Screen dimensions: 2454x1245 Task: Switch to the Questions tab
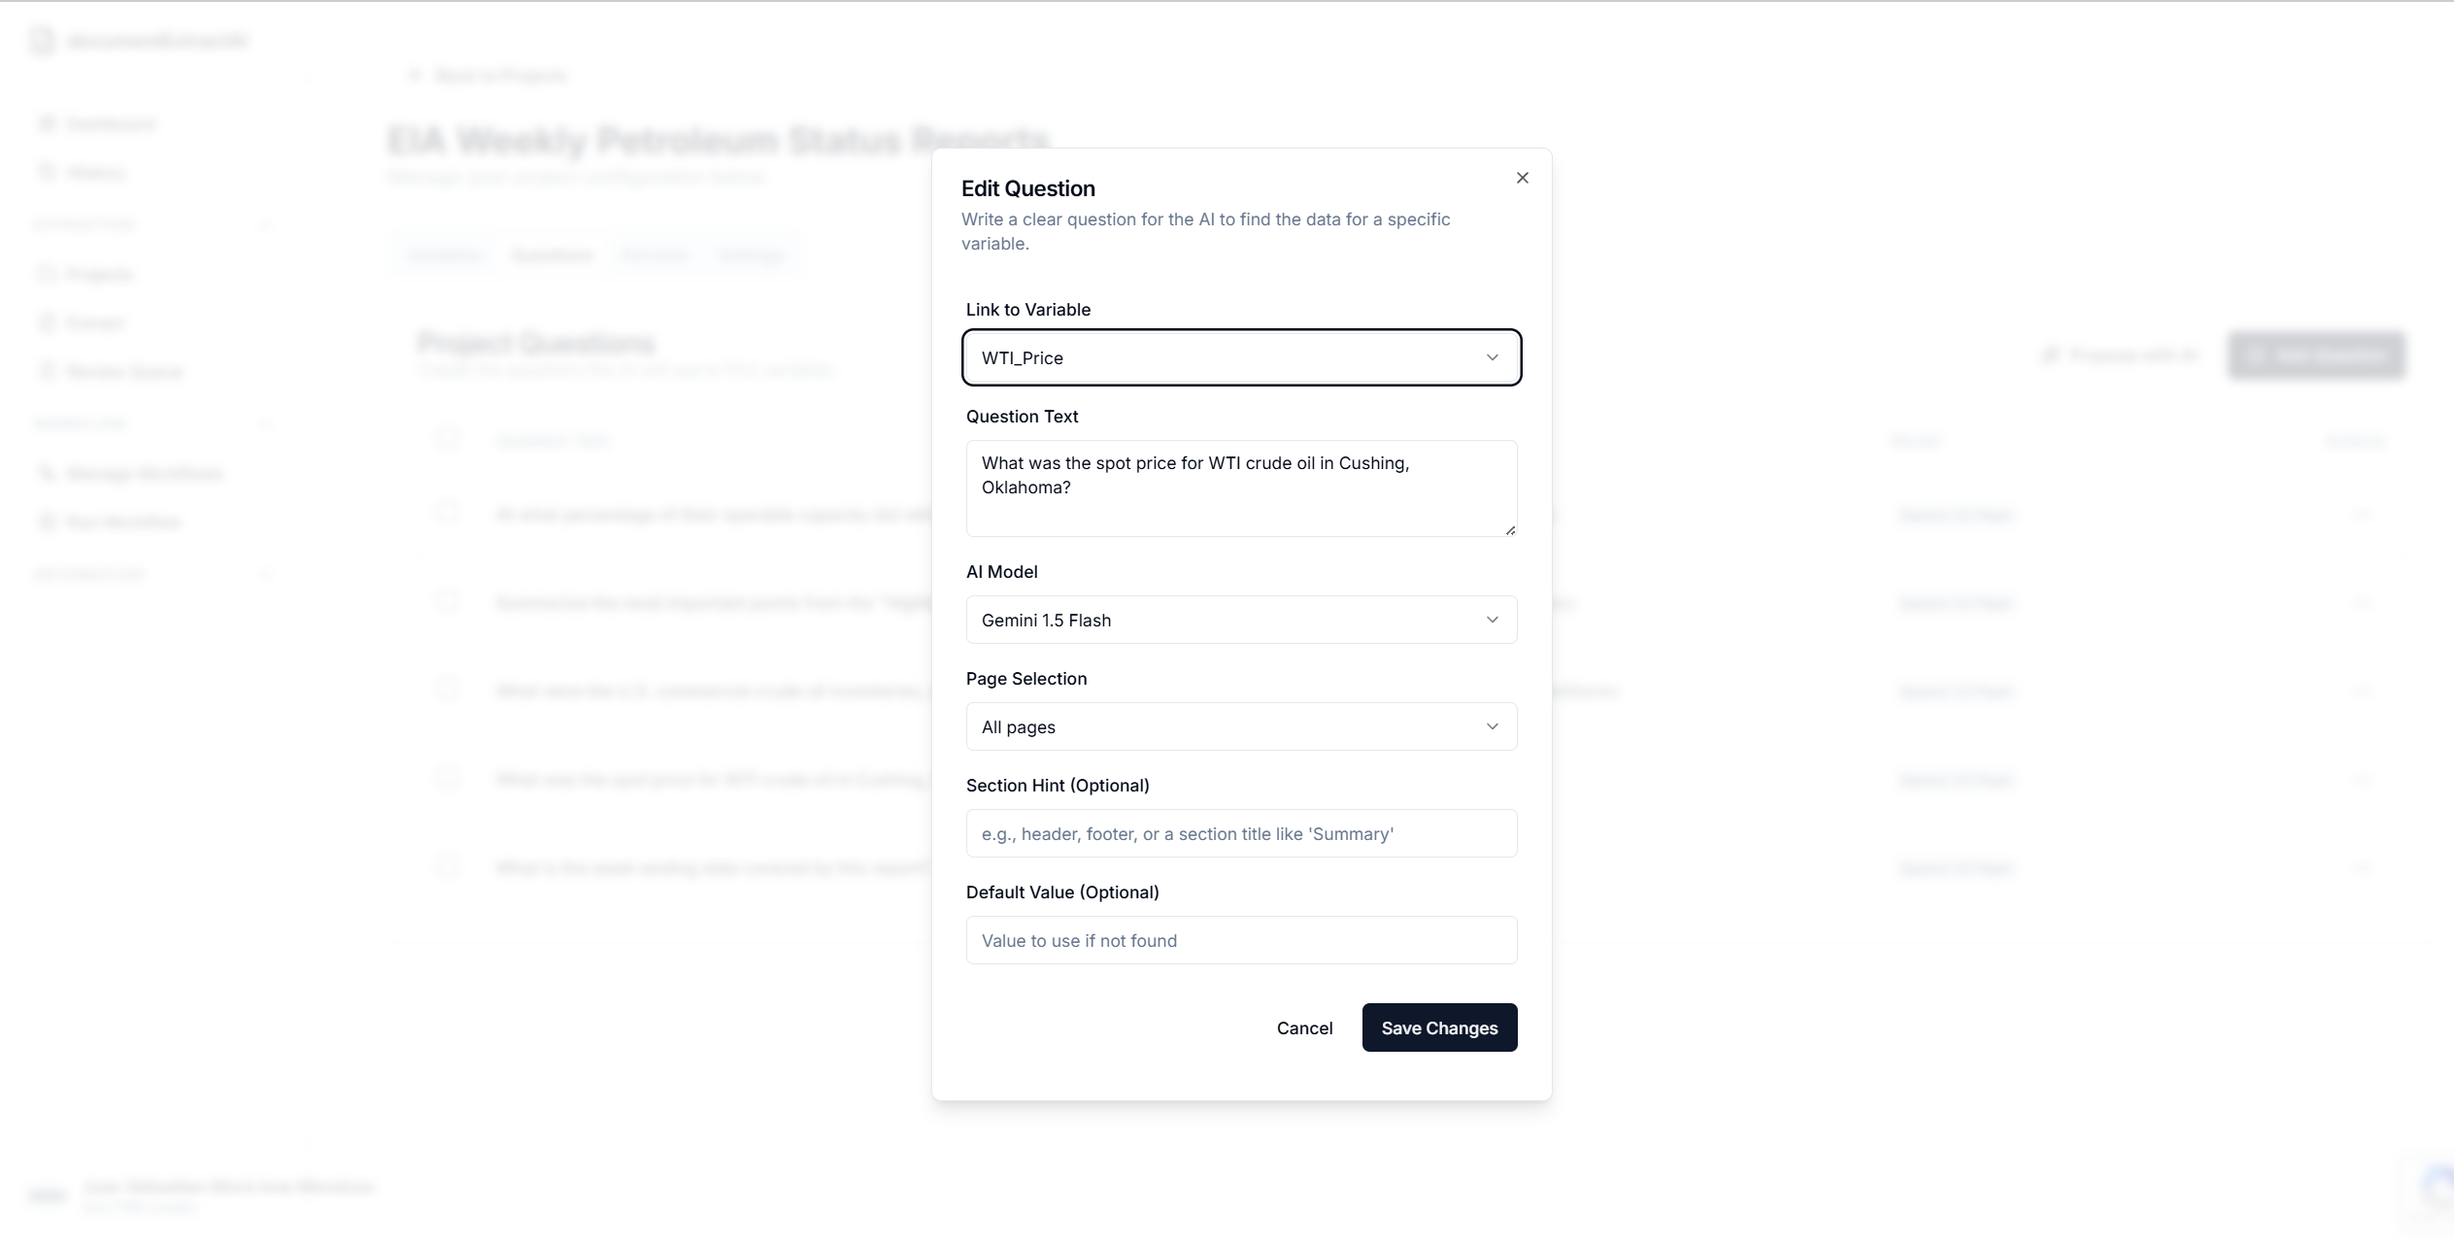click(552, 254)
